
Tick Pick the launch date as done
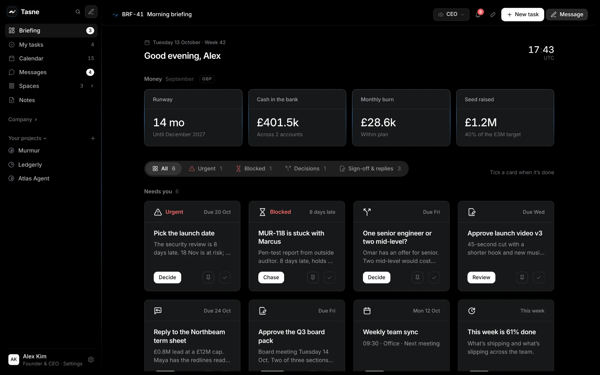point(225,277)
